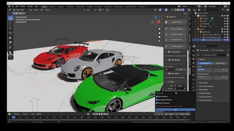Viewport: 234px width, 131px height.
Task: Click the Use Preview Range clock icon
Action: pyautogui.click(x=166, y=114)
